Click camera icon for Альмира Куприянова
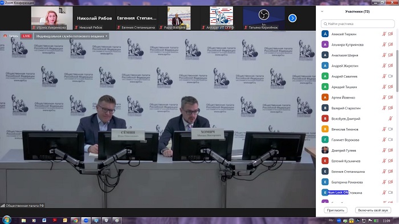 pos(390,44)
